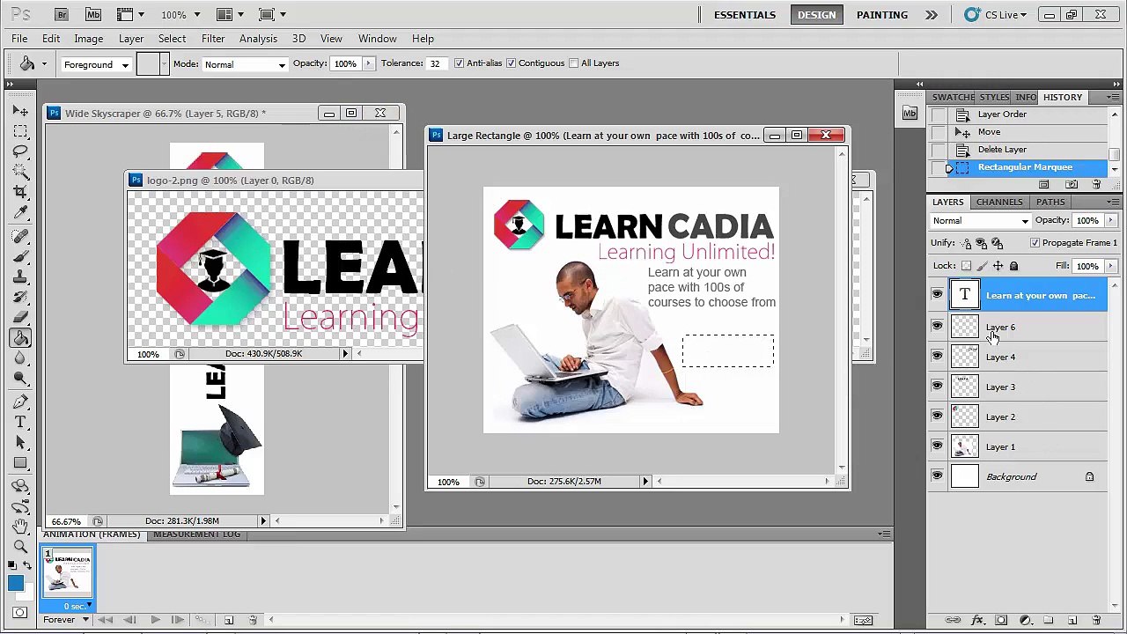
Task: Open the paint Mode dropdown
Action: tap(245, 64)
